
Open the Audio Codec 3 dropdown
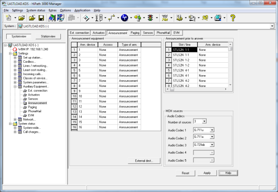[212, 145]
